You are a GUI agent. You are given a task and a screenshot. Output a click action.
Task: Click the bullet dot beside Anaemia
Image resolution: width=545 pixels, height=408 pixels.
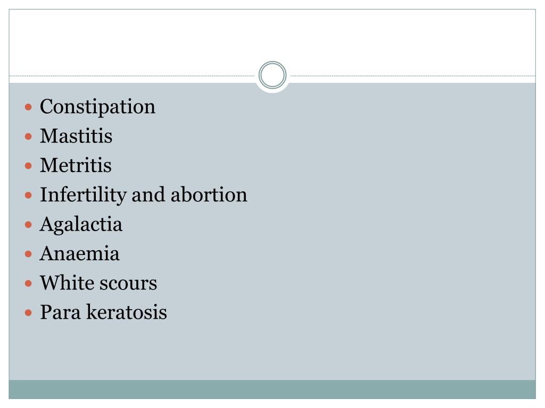(29, 254)
